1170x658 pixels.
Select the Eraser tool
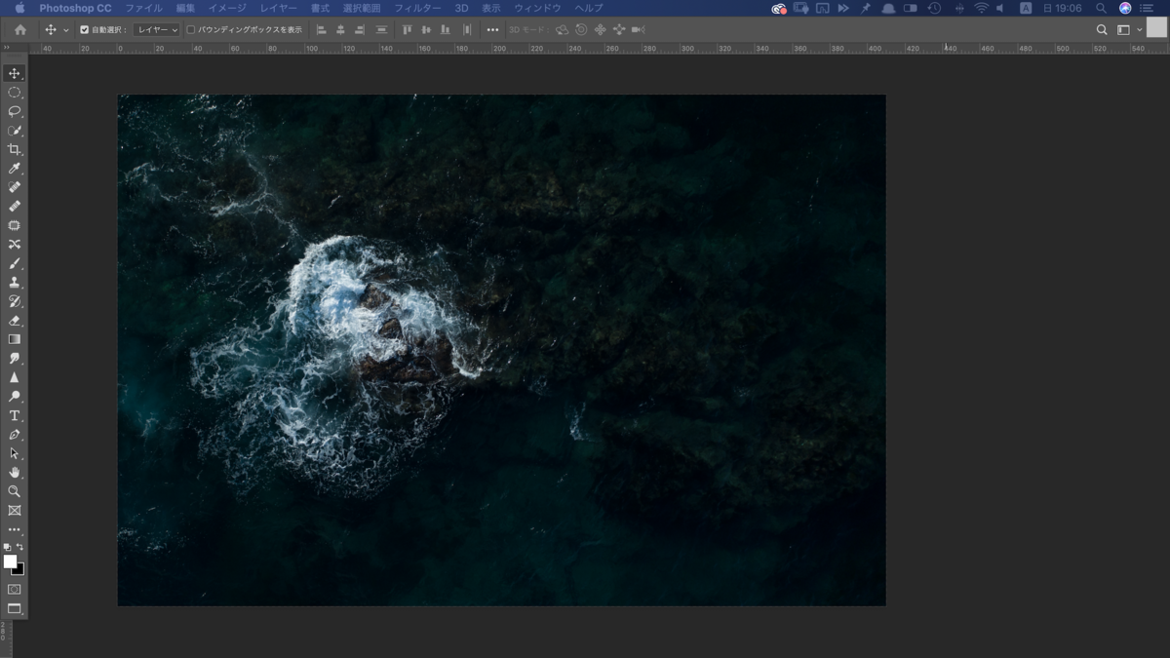pos(15,321)
